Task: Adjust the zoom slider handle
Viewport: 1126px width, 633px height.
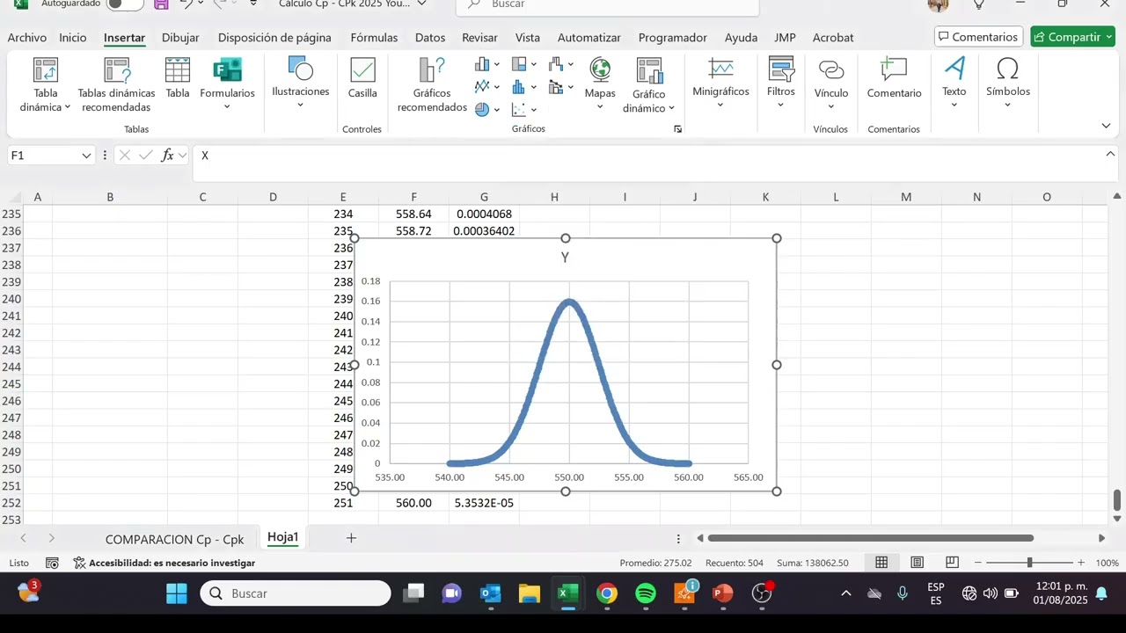Action: click(x=1029, y=563)
